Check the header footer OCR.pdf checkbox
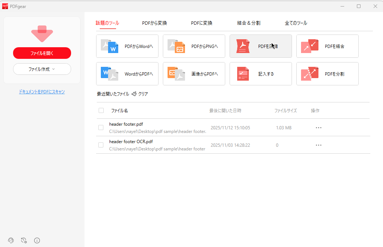Image resolution: width=383 pixels, height=247 pixels. (x=100, y=145)
